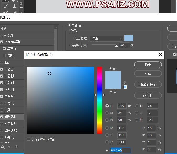Click the overlay color swatch beside 混合模式

(129, 38)
